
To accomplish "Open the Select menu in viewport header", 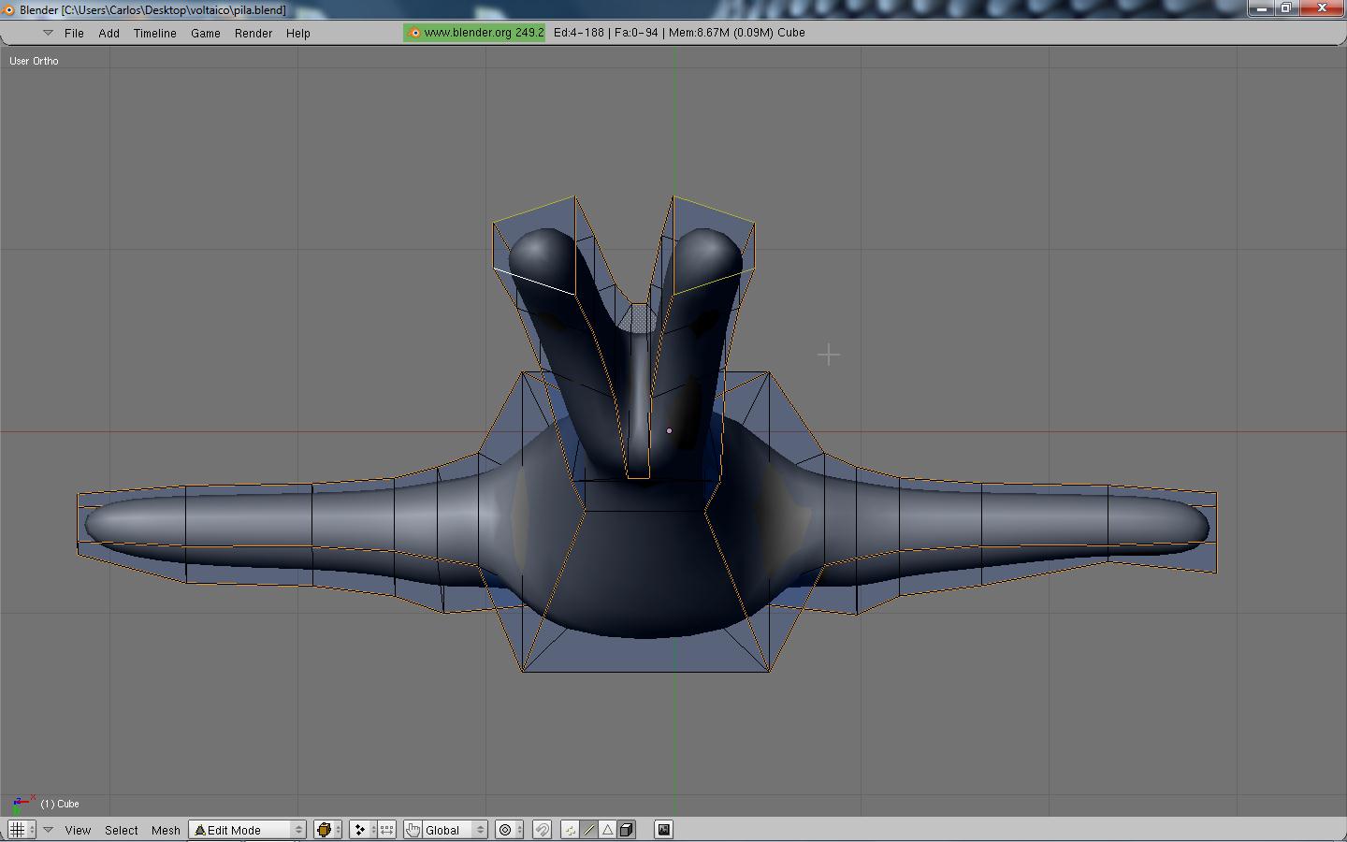I will [121, 830].
